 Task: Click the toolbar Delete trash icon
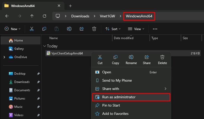(x=94, y=29)
